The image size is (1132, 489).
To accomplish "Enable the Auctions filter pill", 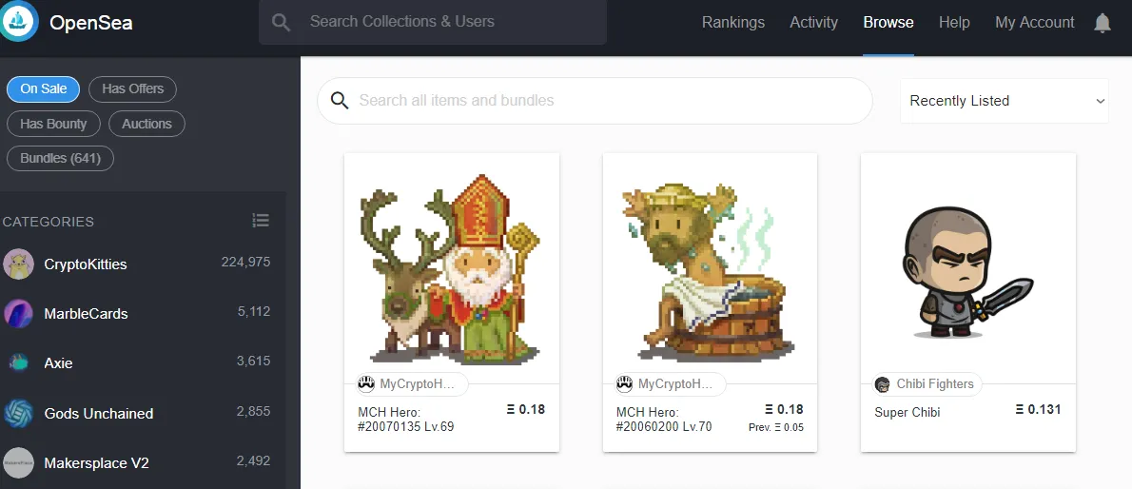I will pos(146,124).
